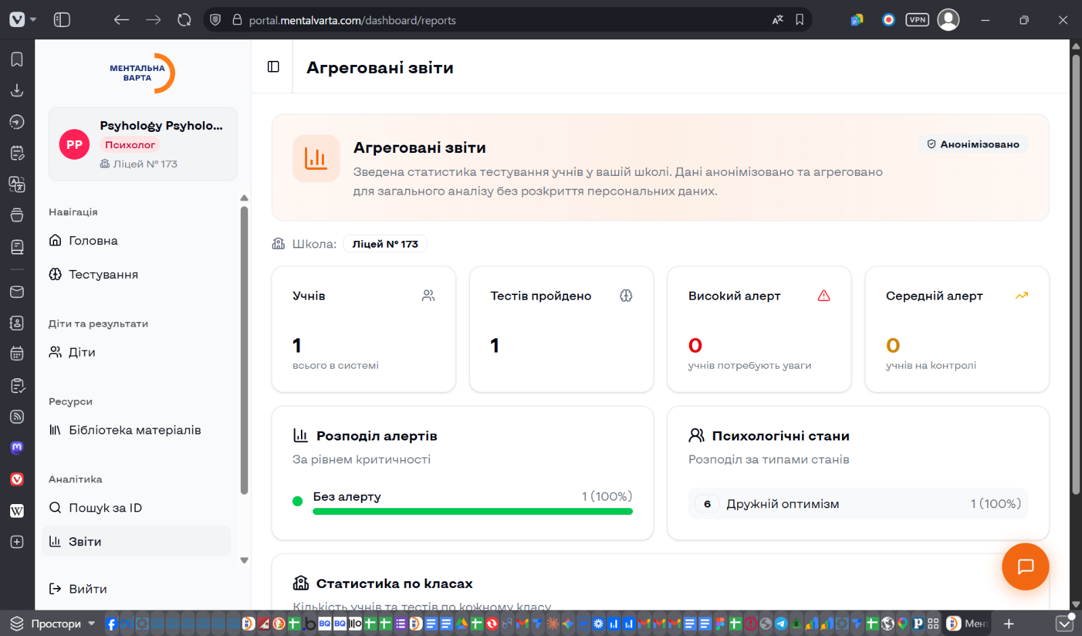The image size is (1082, 636).
Task: Go back to the previous page
Action: 122,20
